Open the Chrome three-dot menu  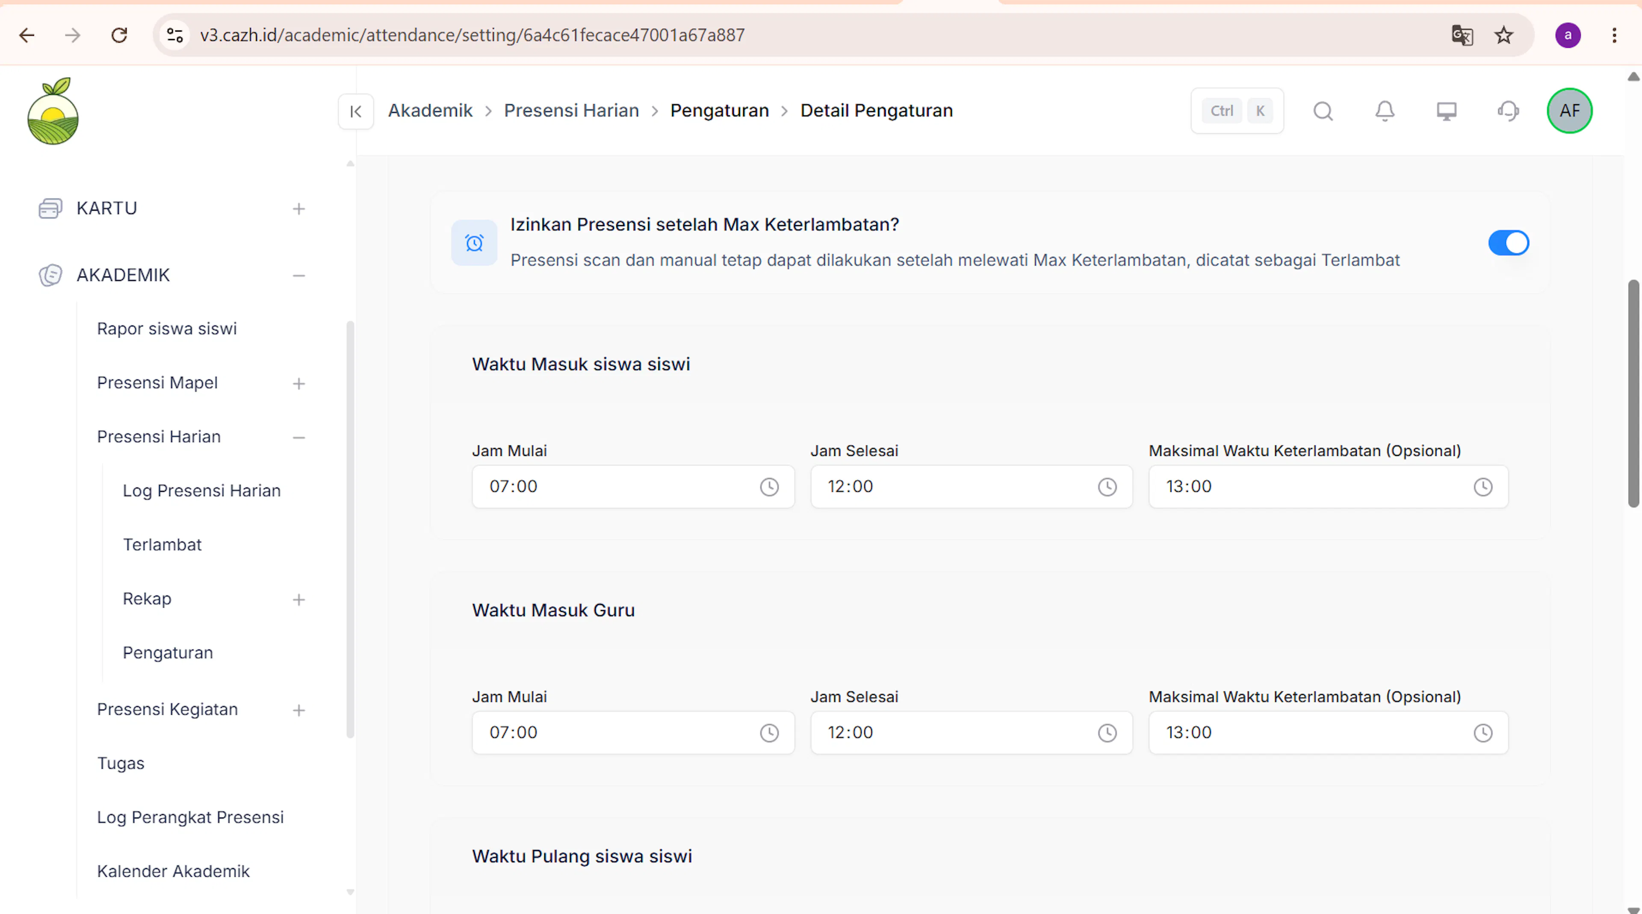(x=1614, y=35)
